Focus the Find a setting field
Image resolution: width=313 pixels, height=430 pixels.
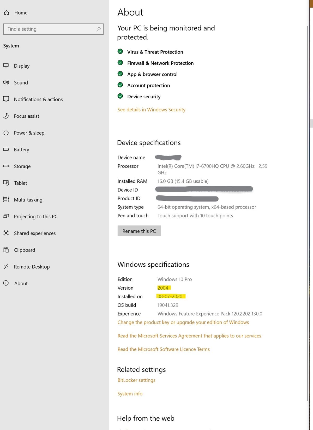point(53,29)
